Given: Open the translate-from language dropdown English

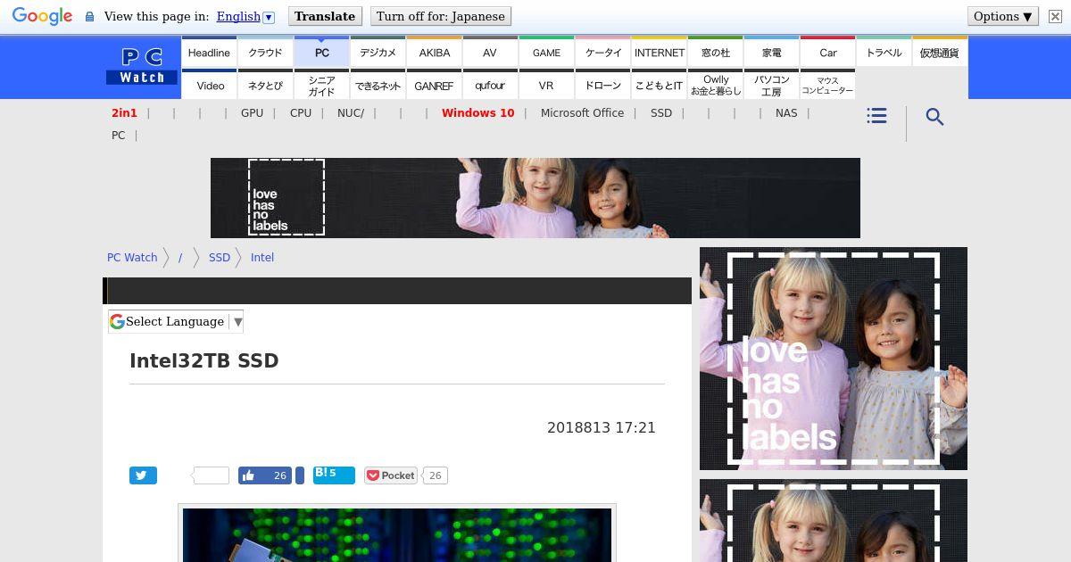Looking at the screenshot, I should pos(245,16).
